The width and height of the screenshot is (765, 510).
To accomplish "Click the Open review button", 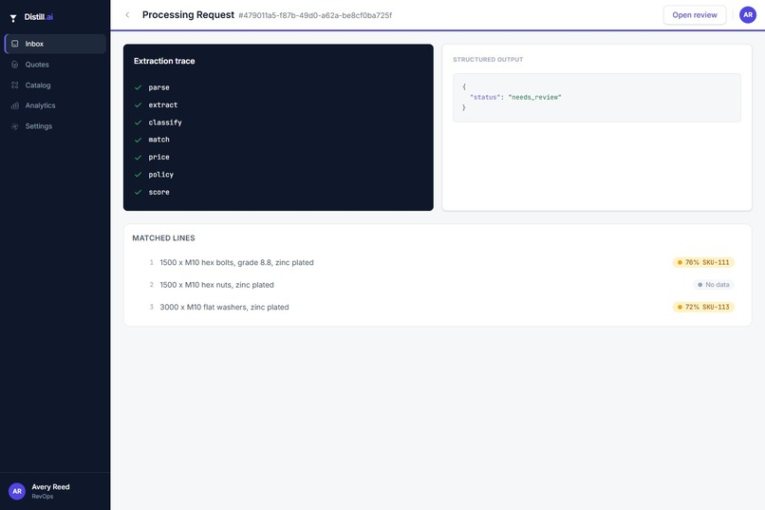I will (x=694, y=15).
